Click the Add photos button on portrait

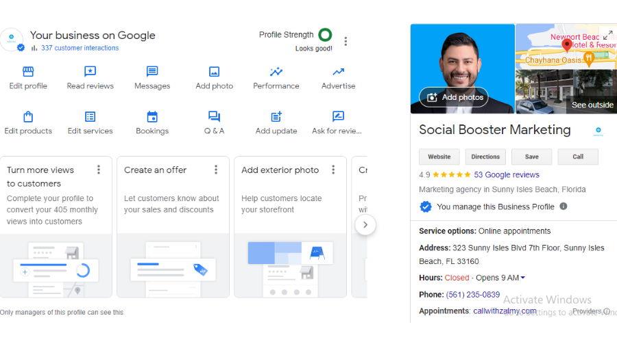(x=454, y=97)
